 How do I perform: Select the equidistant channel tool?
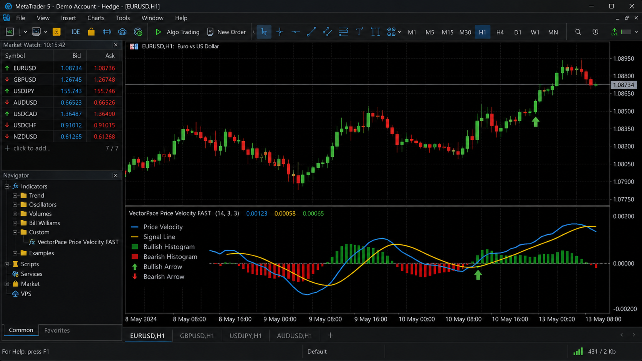(x=327, y=32)
